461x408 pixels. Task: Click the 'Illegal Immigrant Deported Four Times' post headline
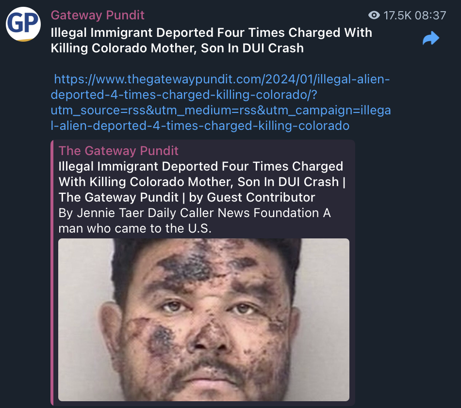(168, 32)
